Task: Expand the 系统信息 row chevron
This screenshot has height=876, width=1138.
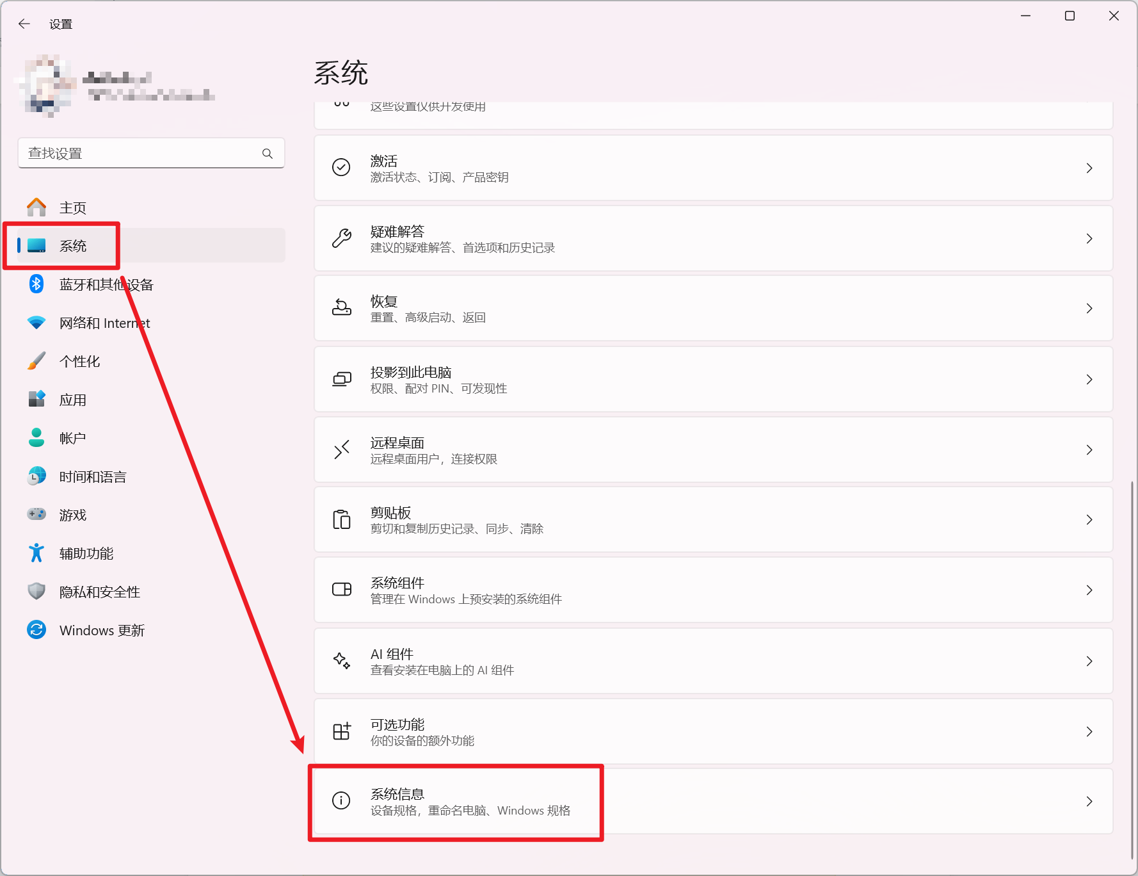Action: point(1089,801)
